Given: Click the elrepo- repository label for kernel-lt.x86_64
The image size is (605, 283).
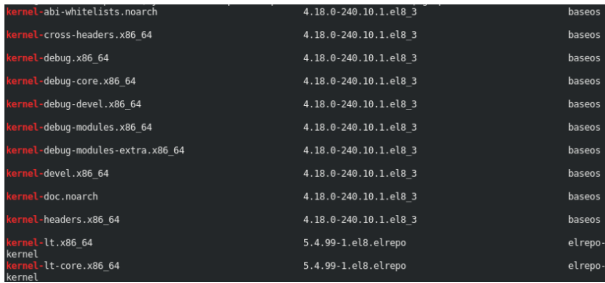Looking at the screenshot, I should [586, 243].
